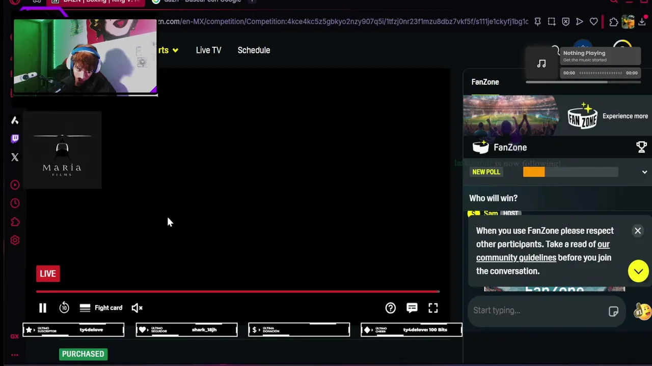Open X (Twitter) in sidebar
The width and height of the screenshot is (652, 366).
coord(15,158)
